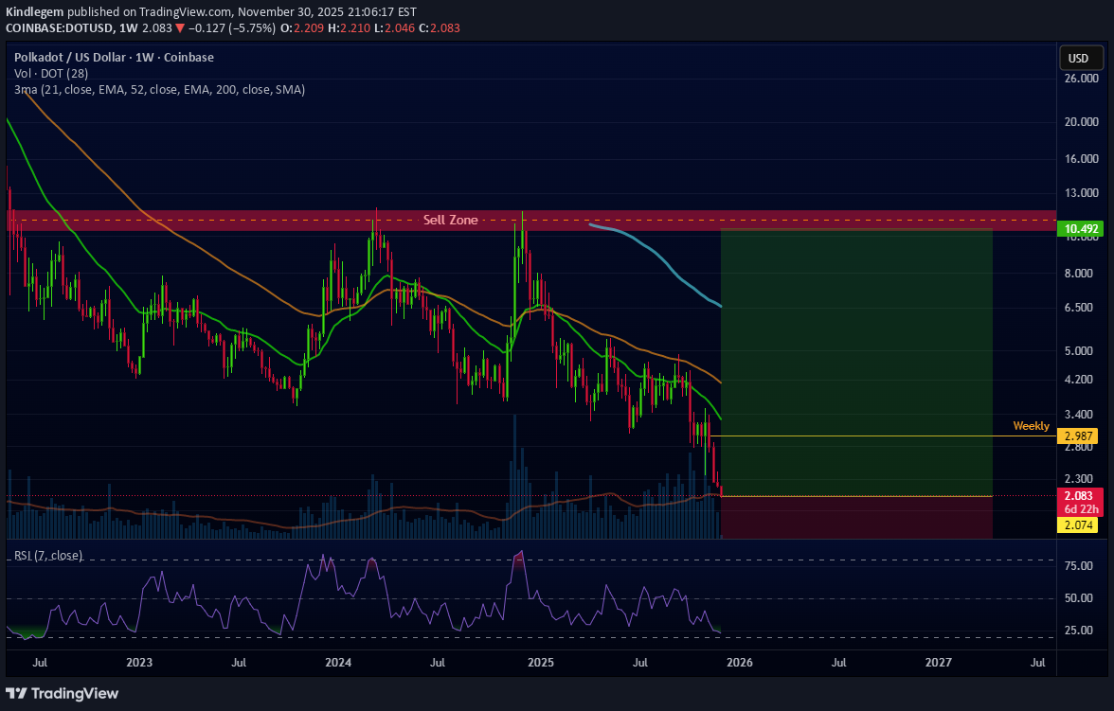The width and height of the screenshot is (1114, 711).
Task: Click the Sell Zone text label
Action: click(x=450, y=220)
